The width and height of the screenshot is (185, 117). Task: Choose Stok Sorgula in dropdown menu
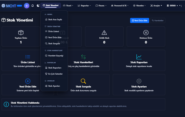tap(54, 43)
